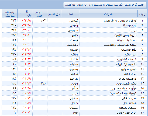Click symbol مداران
This screenshot has height=116, width=148.
tap(74, 64)
